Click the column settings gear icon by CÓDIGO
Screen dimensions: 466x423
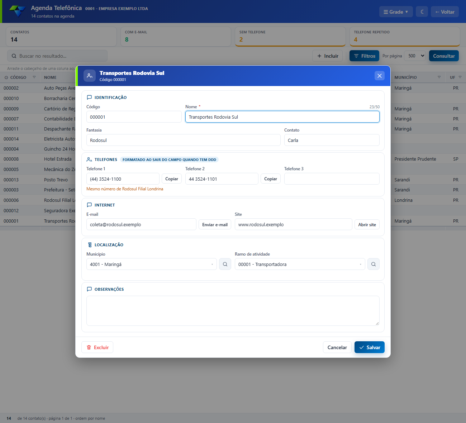[x=6, y=77]
